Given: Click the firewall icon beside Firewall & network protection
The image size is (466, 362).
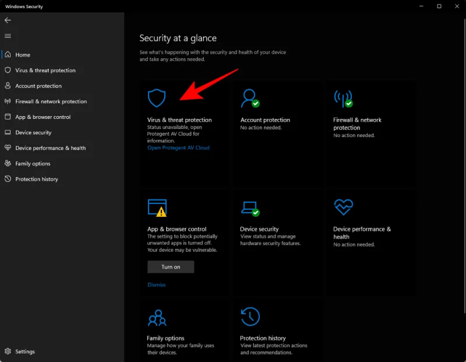Looking at the screenshot, I should (x=6, y=101).
